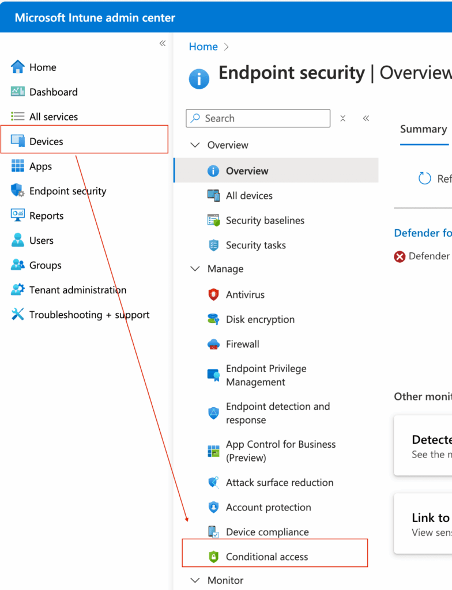Screen dimensions: 452x590
Task: Collapse the left navigation panel
Action: [x=162, y=43]
